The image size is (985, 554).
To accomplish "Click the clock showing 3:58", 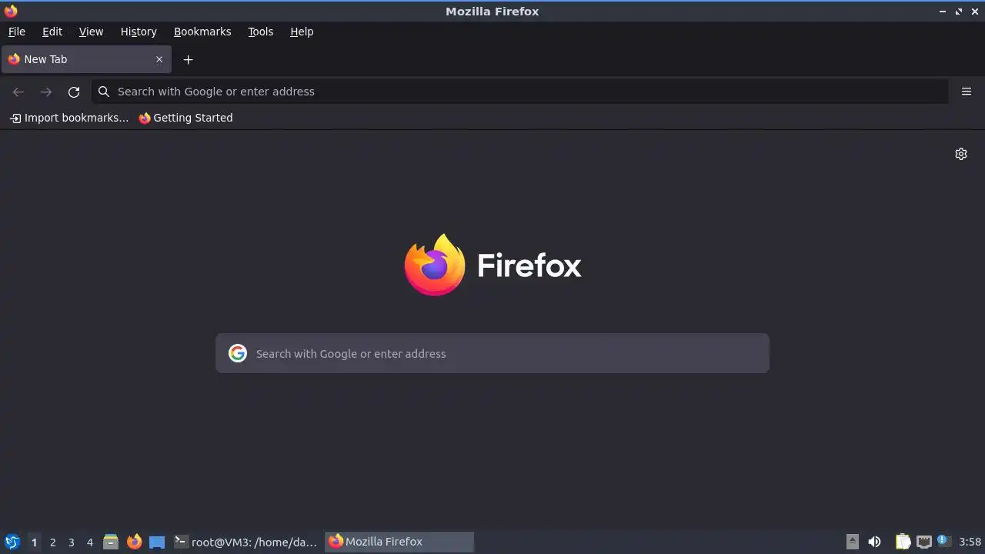I will coord(970,542).
